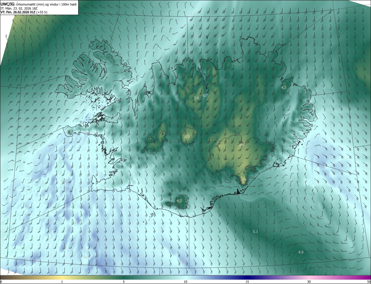The height and width of the screenshot is (284, 371).
Task: Click the 9.5 value label on the map
Action: 193,14
